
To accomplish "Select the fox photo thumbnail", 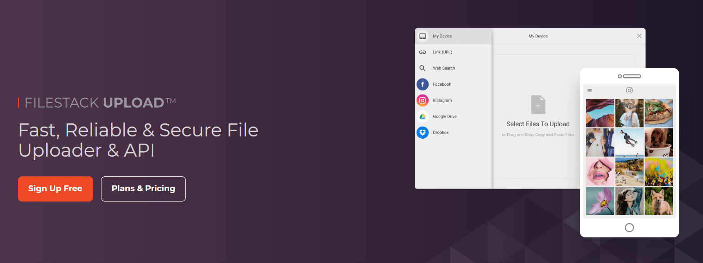I will pos(659,201).
